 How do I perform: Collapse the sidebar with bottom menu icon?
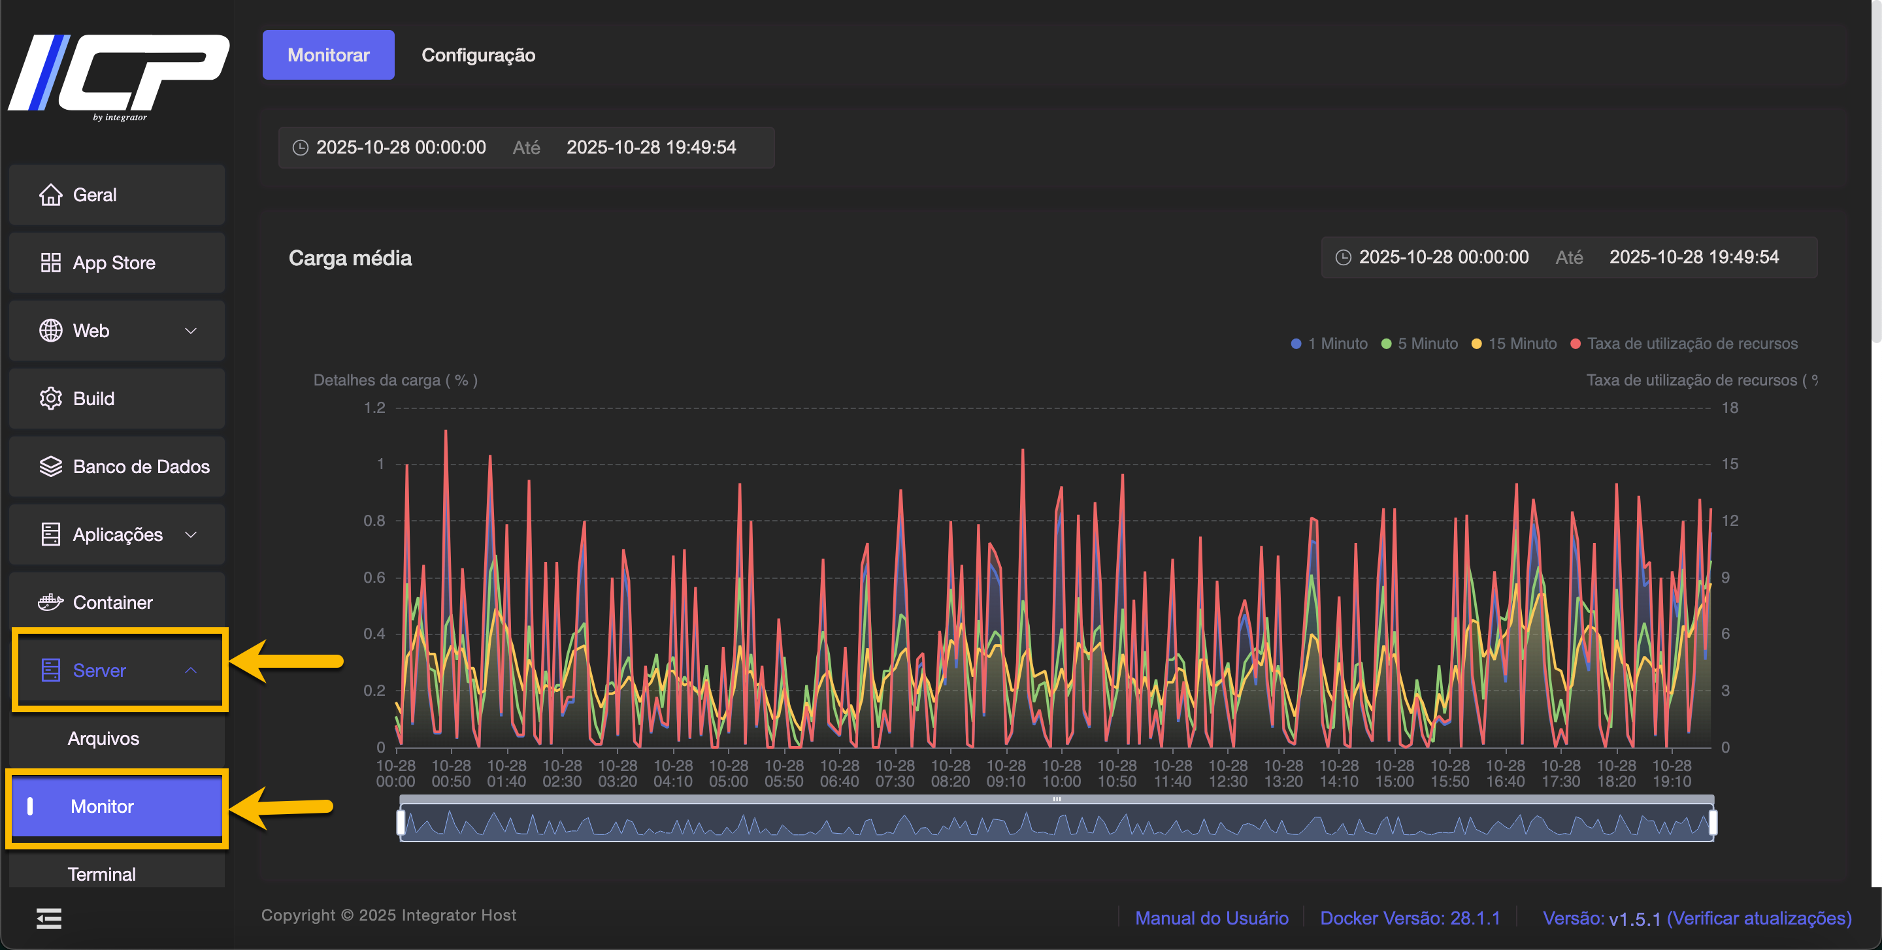[x=49, y=919]
